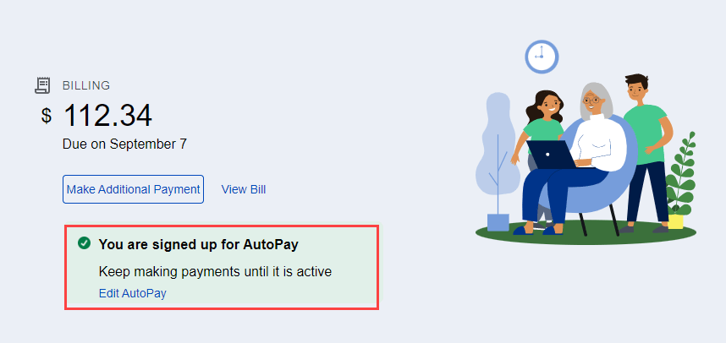Click the Keep making payments until active message
The image size is (726, 343).
coord(215,271)
